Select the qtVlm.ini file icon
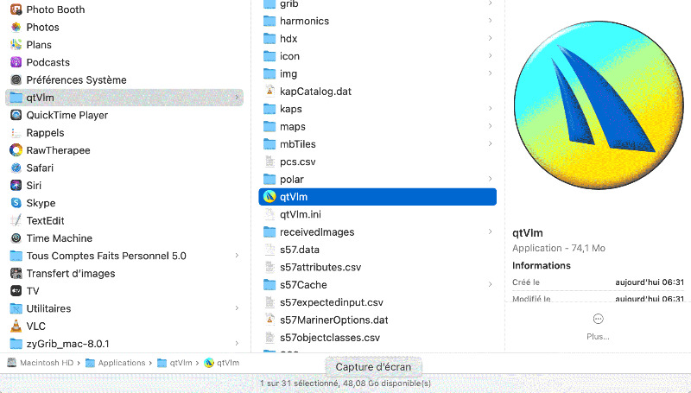 point(269,214)
